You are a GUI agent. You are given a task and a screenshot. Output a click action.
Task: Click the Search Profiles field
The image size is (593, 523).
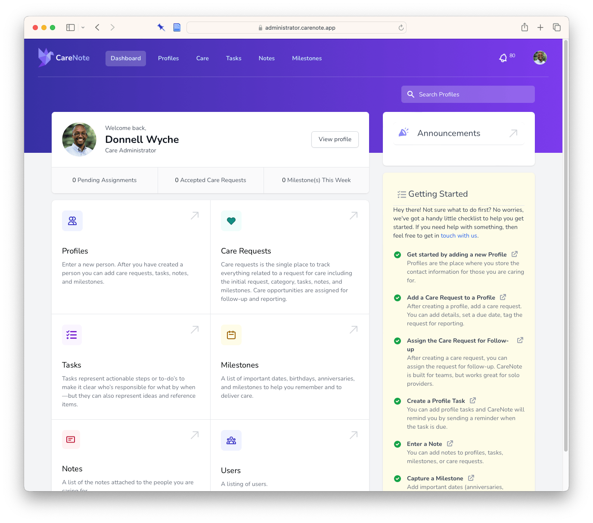[x=468, y=94]
